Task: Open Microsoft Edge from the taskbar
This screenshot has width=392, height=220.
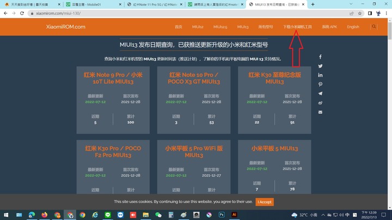Action: coord(32,215)
